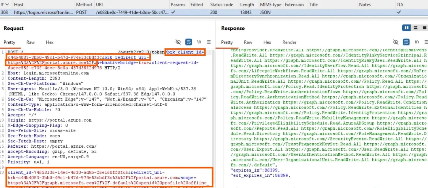This screenshot has height=188, width=428.
Task: Sort history by Host column
Action: point(19,5)
